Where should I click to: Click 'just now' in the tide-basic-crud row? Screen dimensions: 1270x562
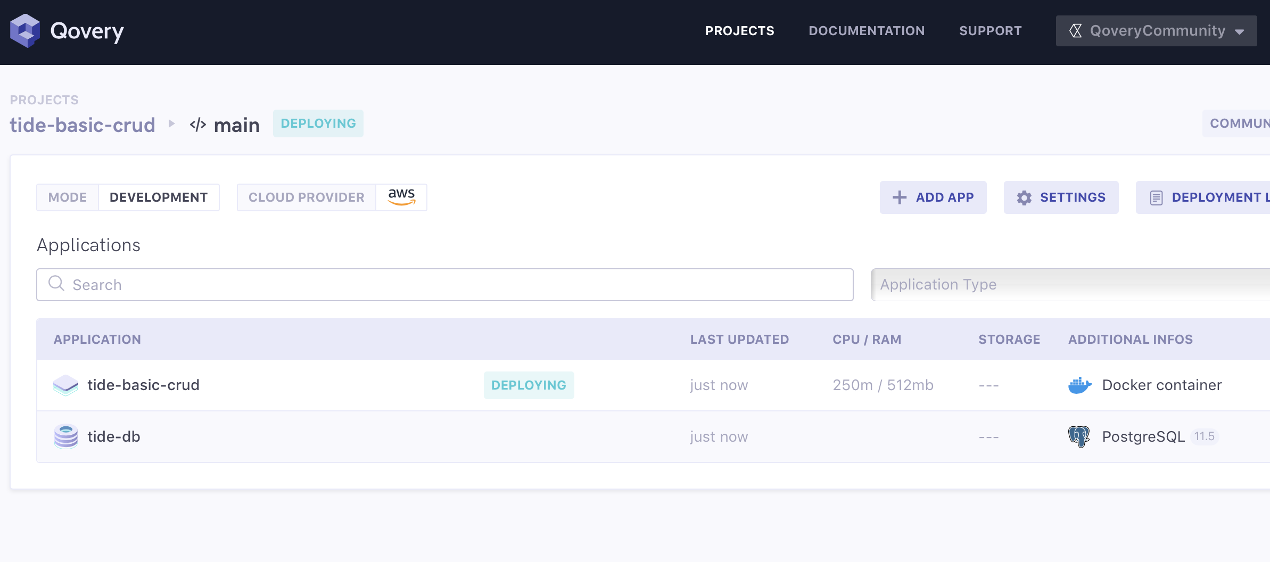[719, 385]
